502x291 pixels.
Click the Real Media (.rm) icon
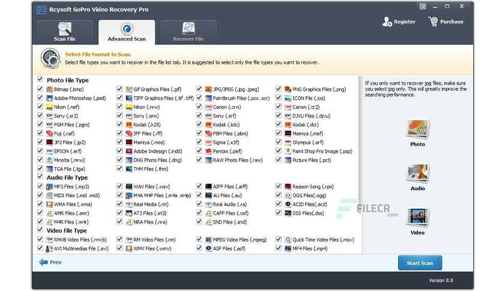tap(129, 204)
